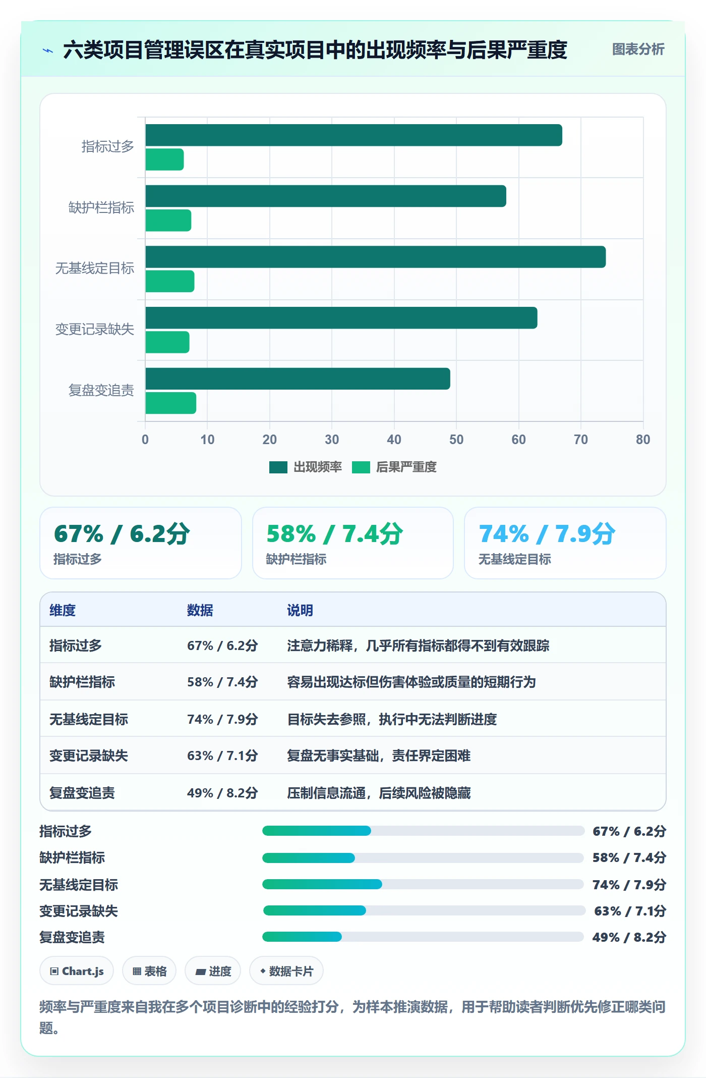Click the 注意力稀释 description cell
This screenshot has width=706, height=1078.
pos(418,645)
